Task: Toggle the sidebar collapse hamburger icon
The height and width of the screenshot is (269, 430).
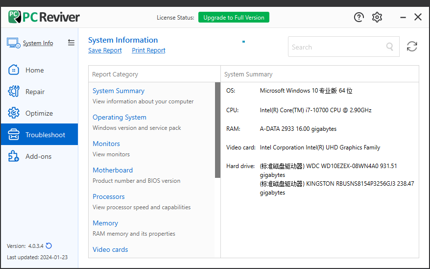Action: (72, 43)
